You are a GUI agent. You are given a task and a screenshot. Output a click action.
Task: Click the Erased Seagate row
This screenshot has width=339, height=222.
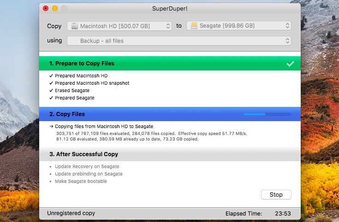pos(69,90)
